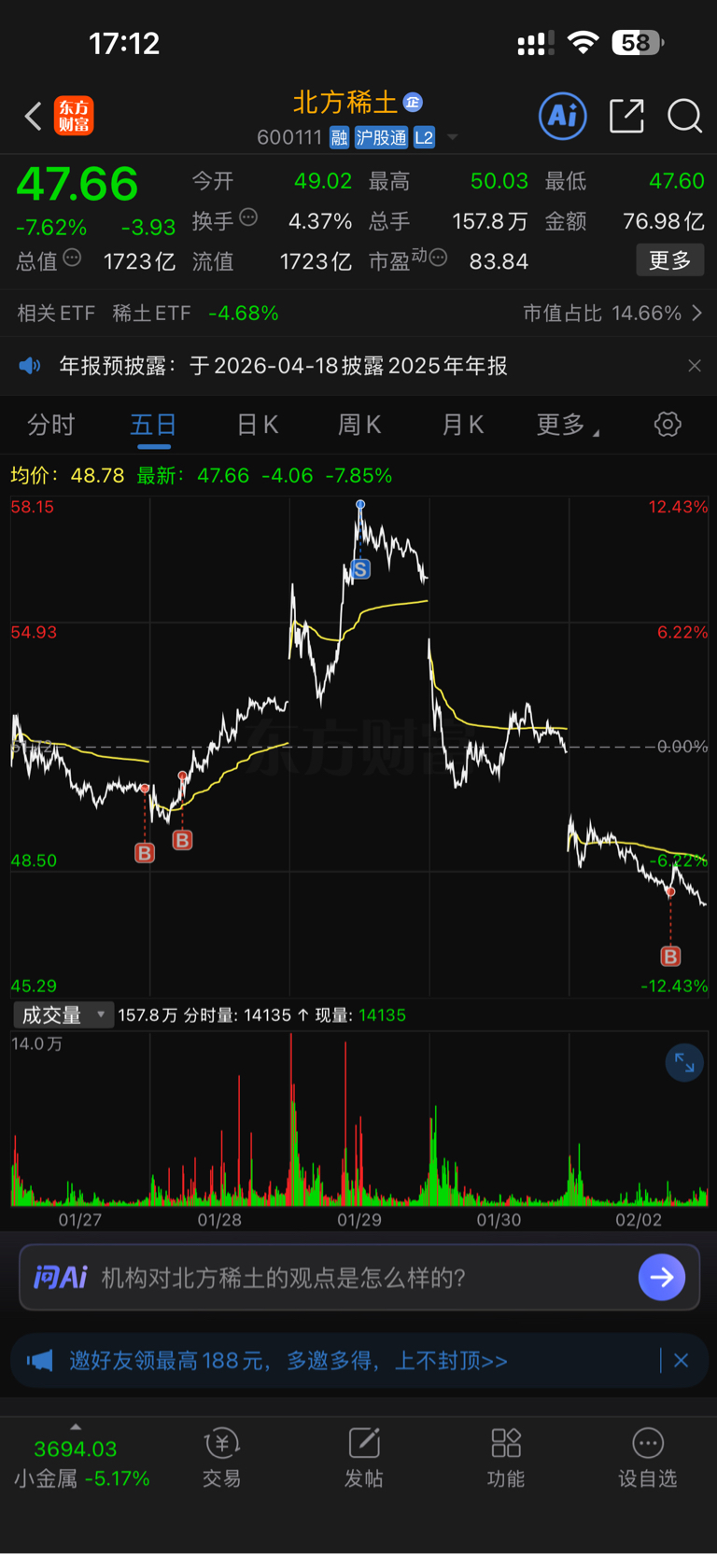This screenshot has width=717, height=1554.
Task: Tap the 问Ai question input field
Action: click(359, 1277)
